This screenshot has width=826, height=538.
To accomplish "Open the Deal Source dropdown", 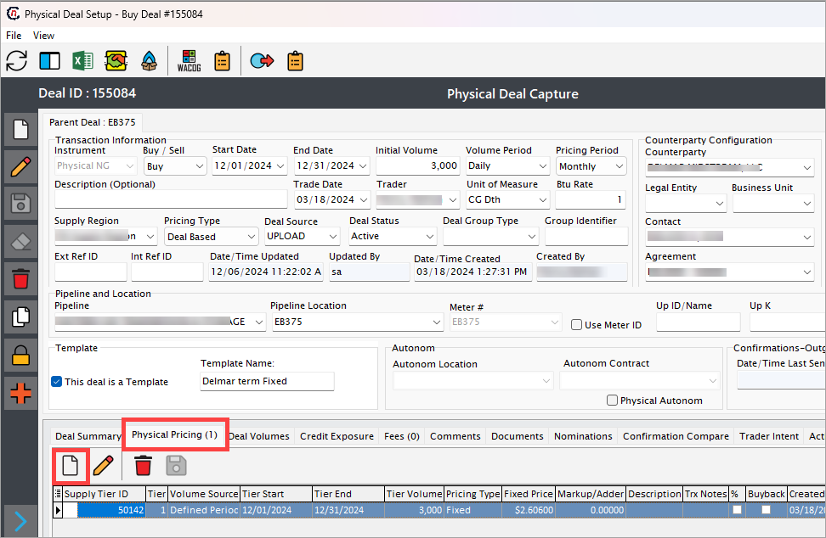I will [x=333, y=237].
